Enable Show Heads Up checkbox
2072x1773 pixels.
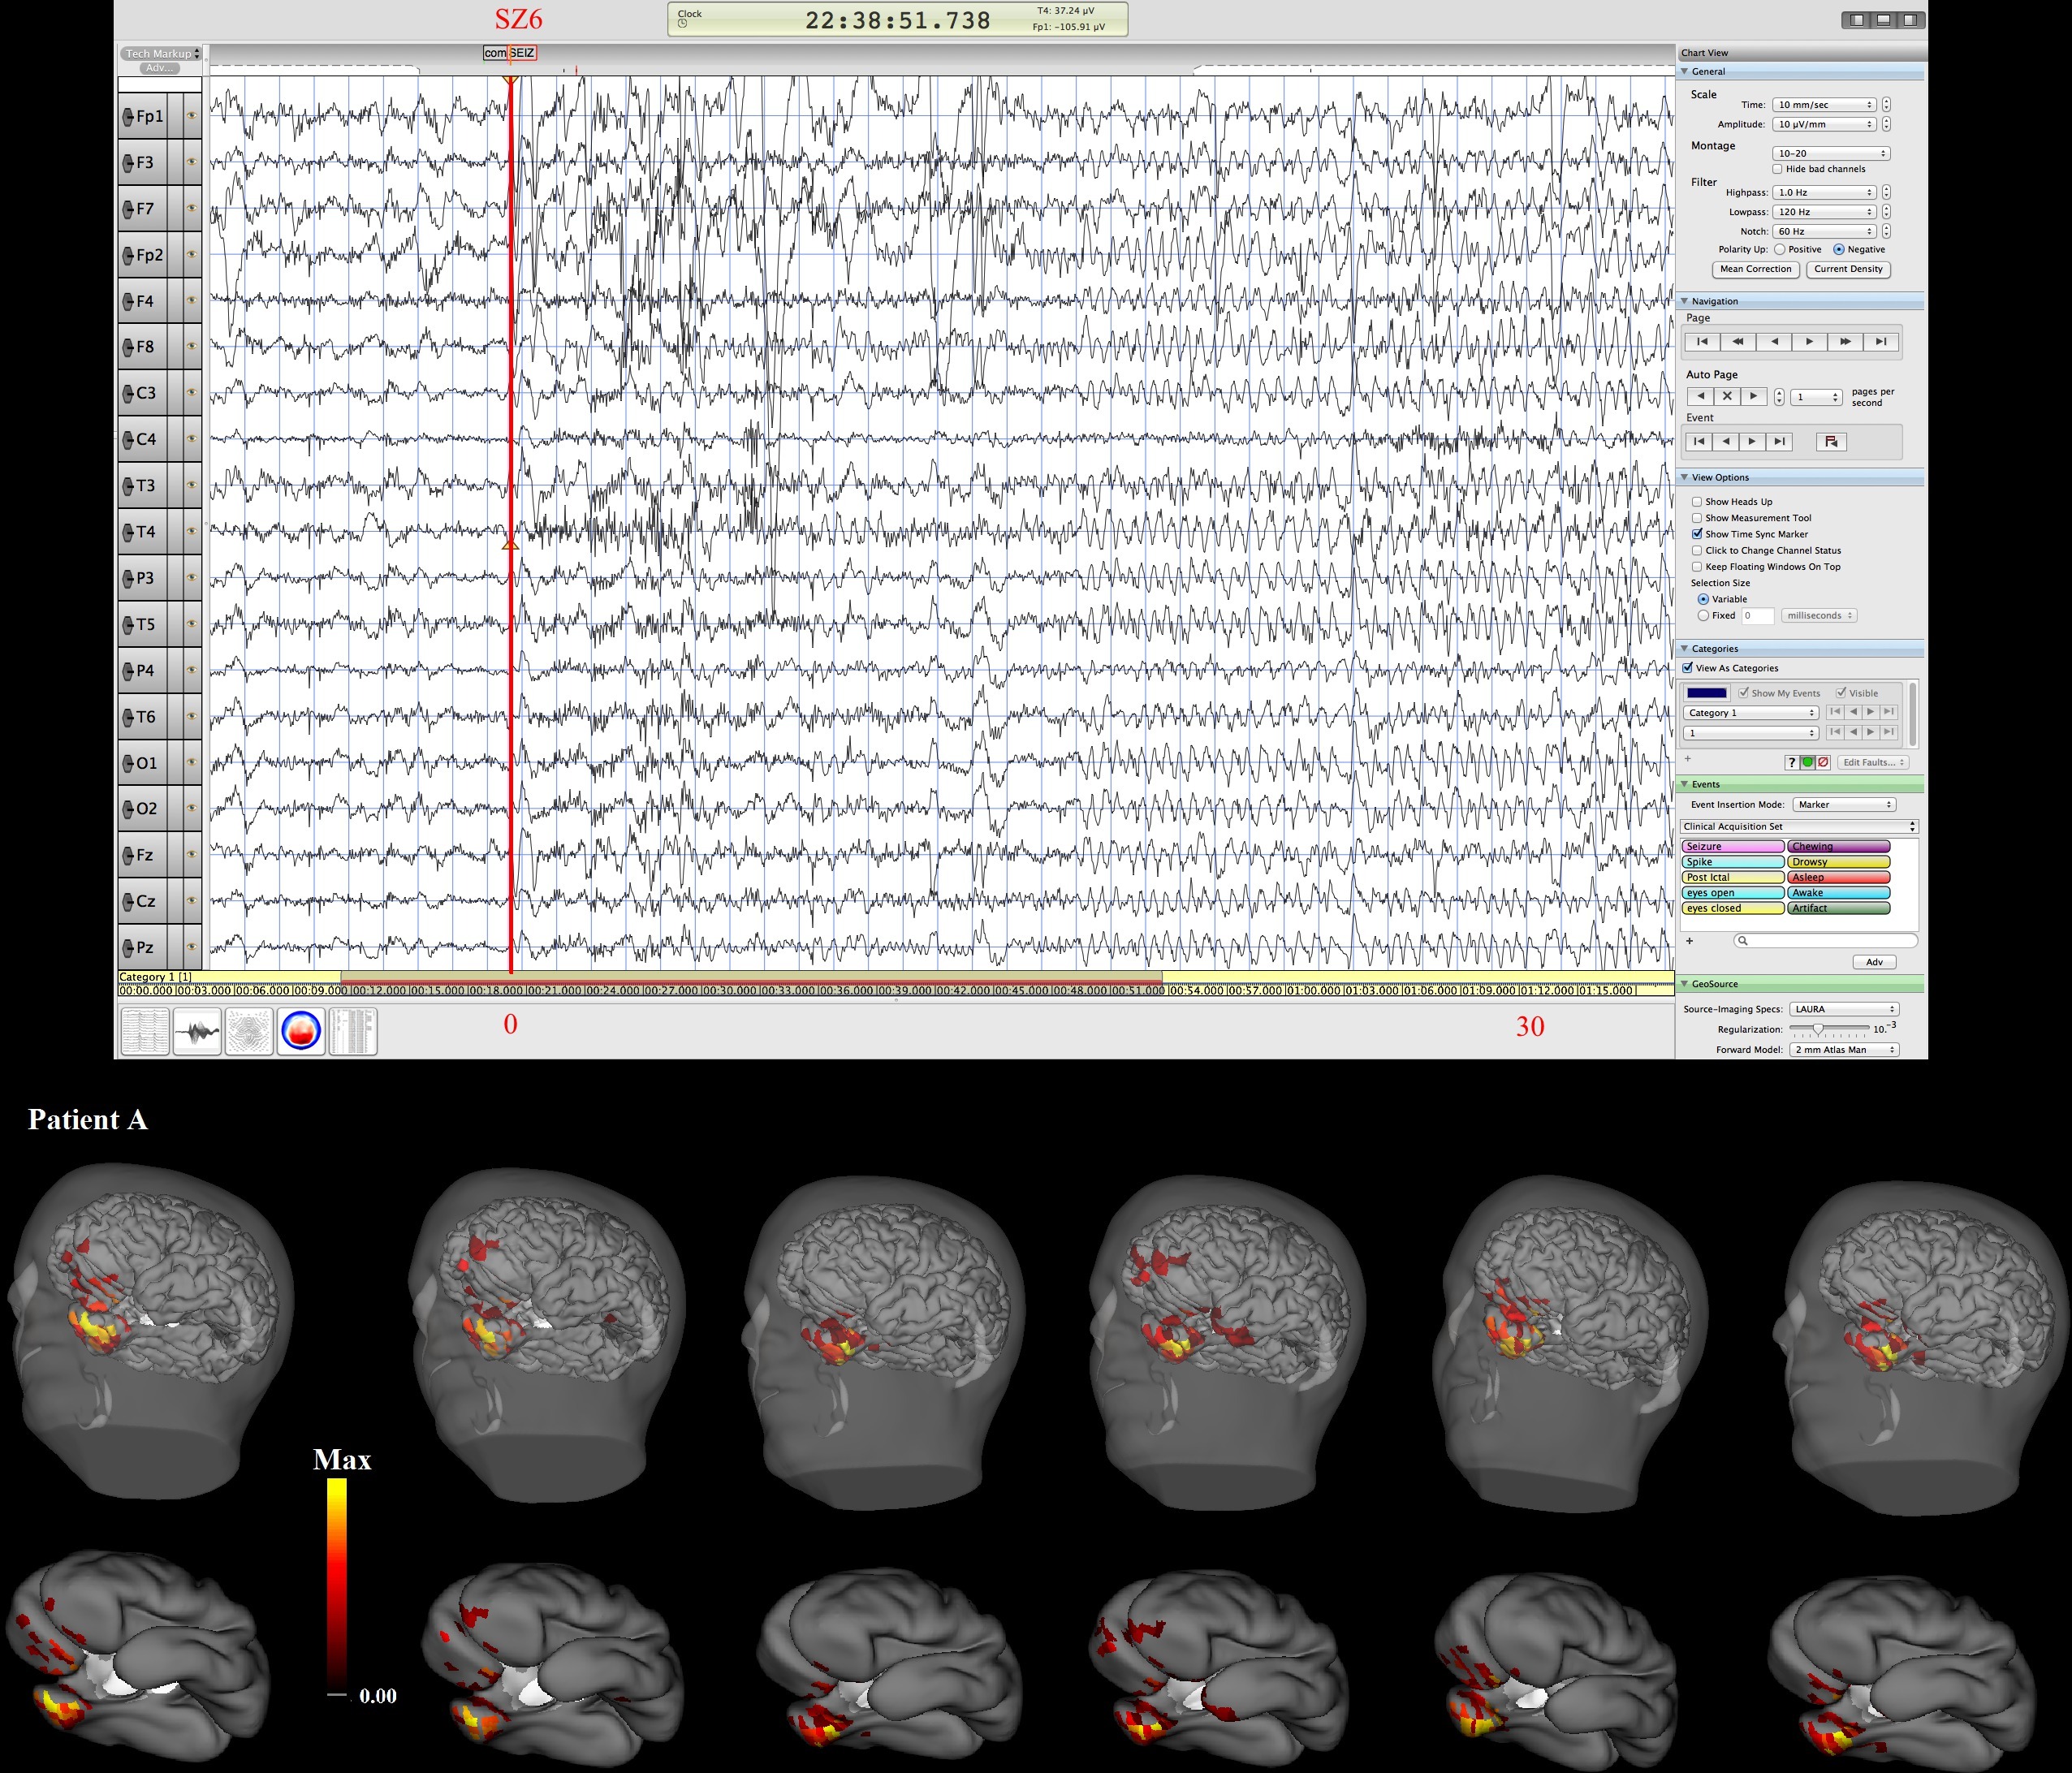pos(1697,502)
